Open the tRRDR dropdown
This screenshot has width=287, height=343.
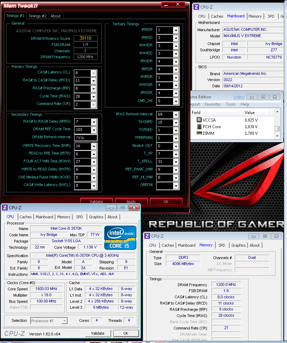[176, 30]
